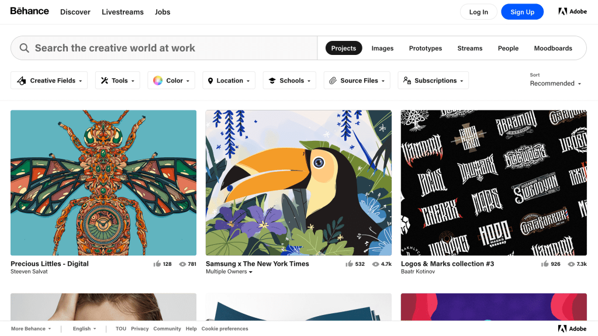Click the search magnifier icon
The width and height of the screenshot is (598, 336).
point(24,48)
